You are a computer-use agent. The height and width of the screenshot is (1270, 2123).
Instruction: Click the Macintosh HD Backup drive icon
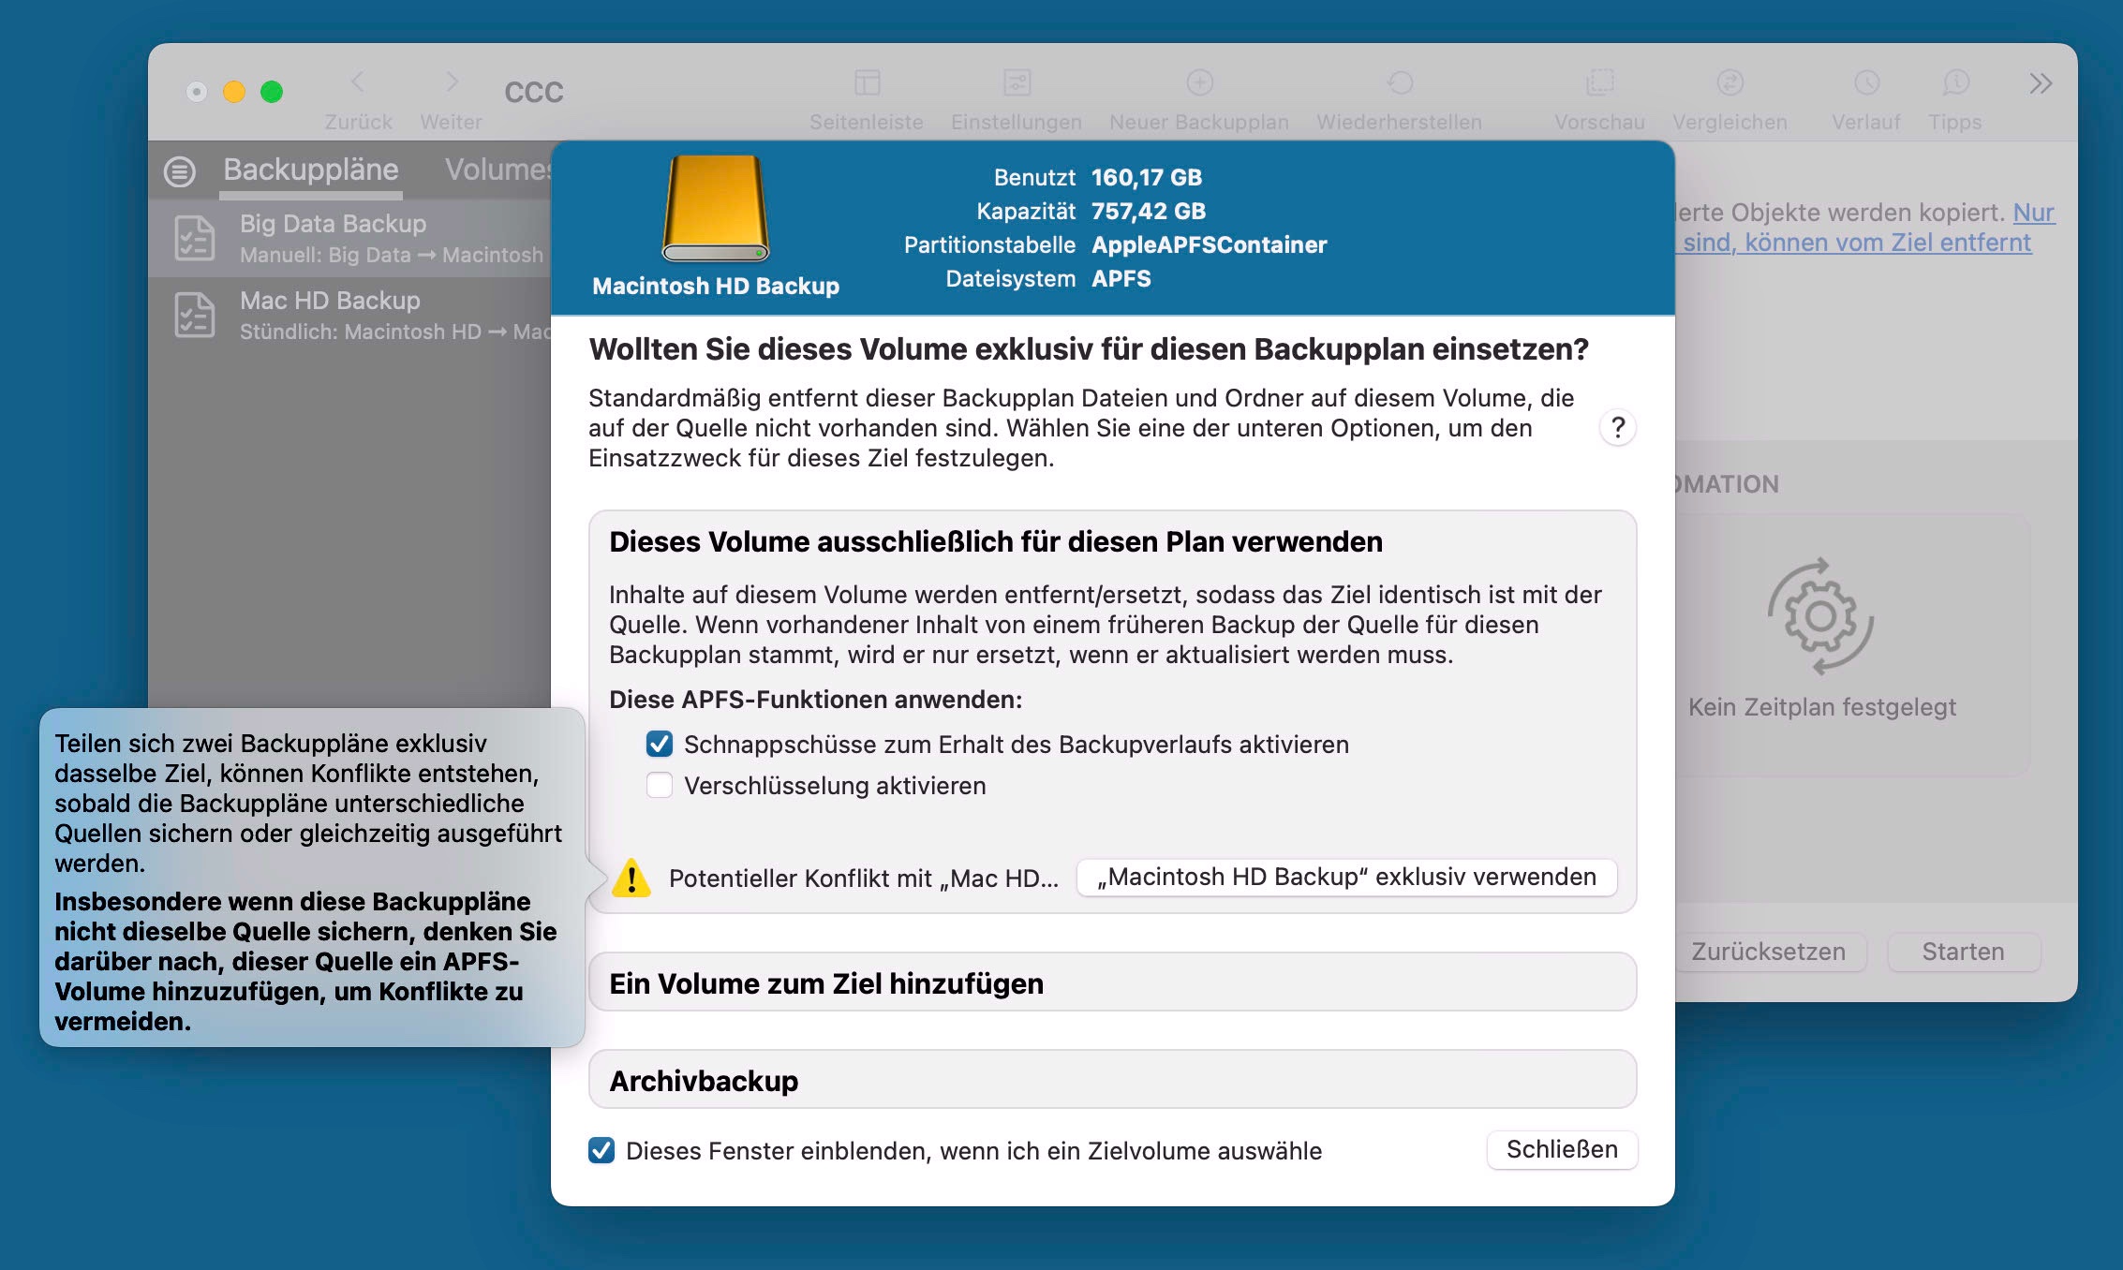click(x=716, y=208)
